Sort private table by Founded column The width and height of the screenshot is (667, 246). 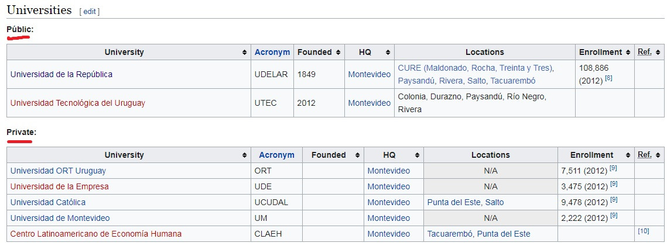[357, 155]
